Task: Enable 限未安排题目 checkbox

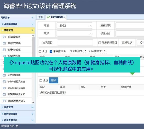Action: click(100, 43)
